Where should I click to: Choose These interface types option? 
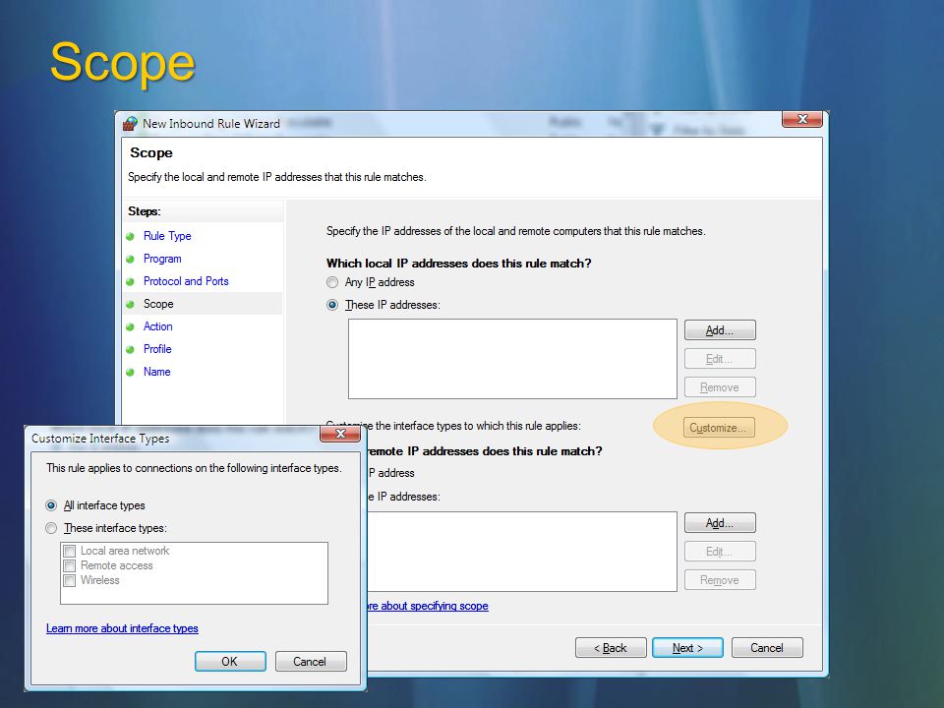pyautogui.click(x=51, y=528)
